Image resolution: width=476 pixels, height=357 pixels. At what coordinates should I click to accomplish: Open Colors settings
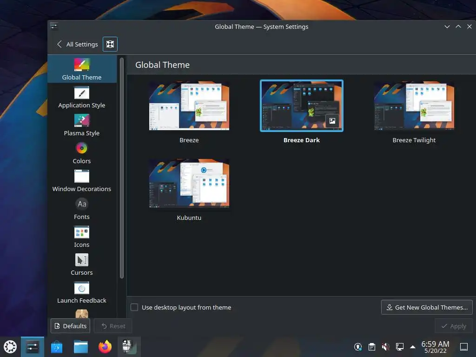[82, 153]
